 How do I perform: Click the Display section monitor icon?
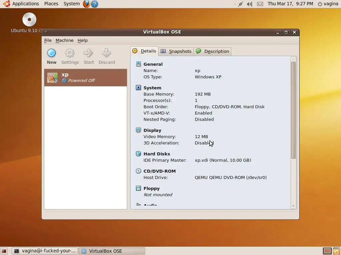[x=138, y=130]
